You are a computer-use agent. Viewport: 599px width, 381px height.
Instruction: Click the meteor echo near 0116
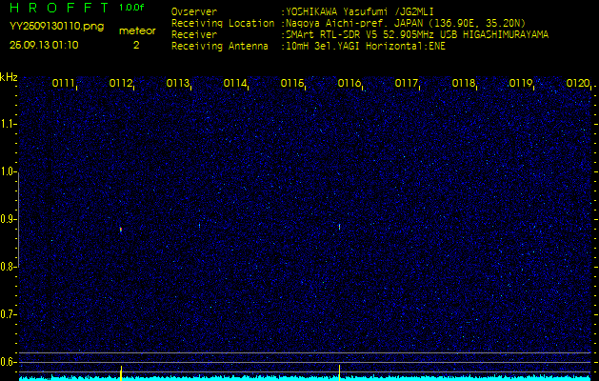[340, 226]
